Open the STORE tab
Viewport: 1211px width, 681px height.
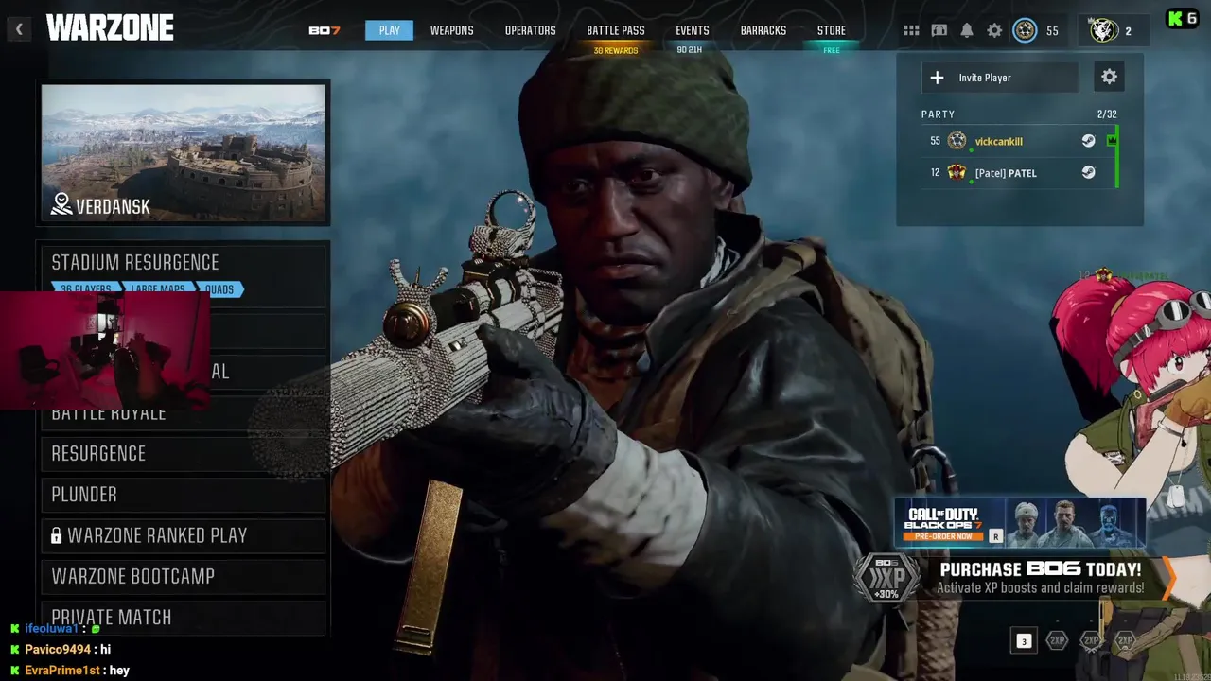click(x=832, y=30)
